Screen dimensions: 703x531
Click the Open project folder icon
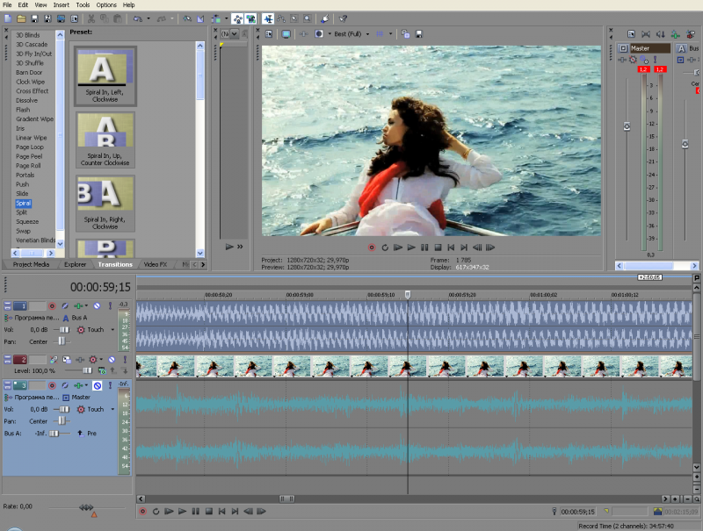(x=22, y=18)
